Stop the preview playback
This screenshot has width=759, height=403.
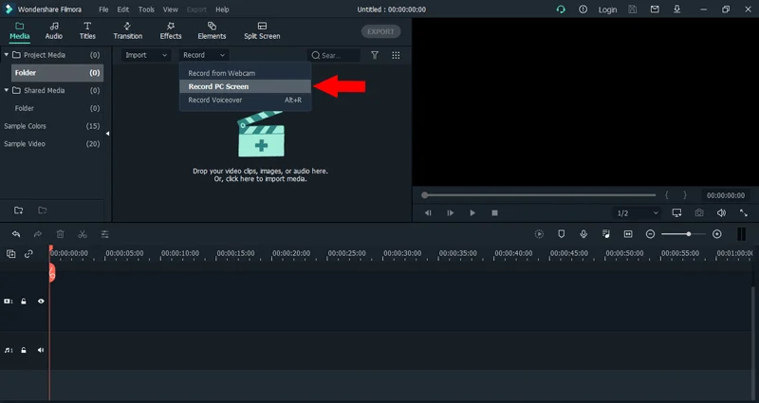[494, 212]
